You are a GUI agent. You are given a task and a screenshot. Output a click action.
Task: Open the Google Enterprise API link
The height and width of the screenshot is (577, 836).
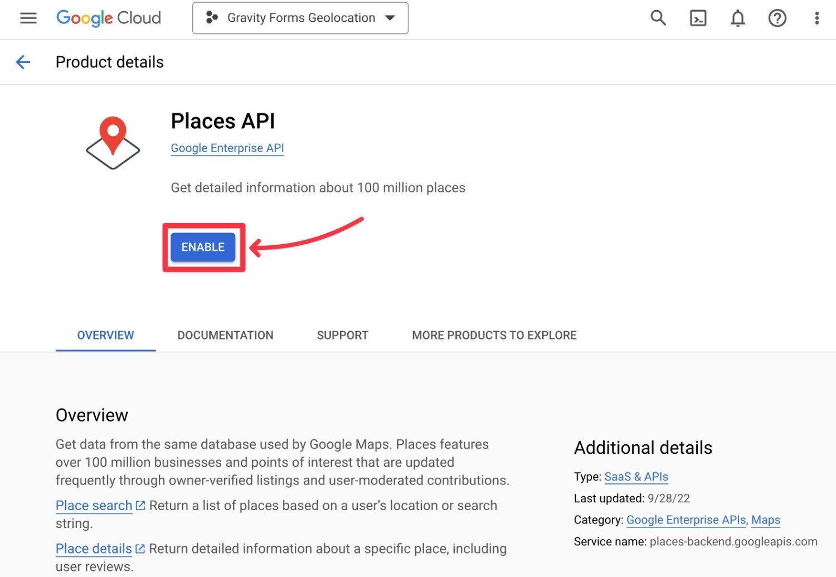[227, 148]
